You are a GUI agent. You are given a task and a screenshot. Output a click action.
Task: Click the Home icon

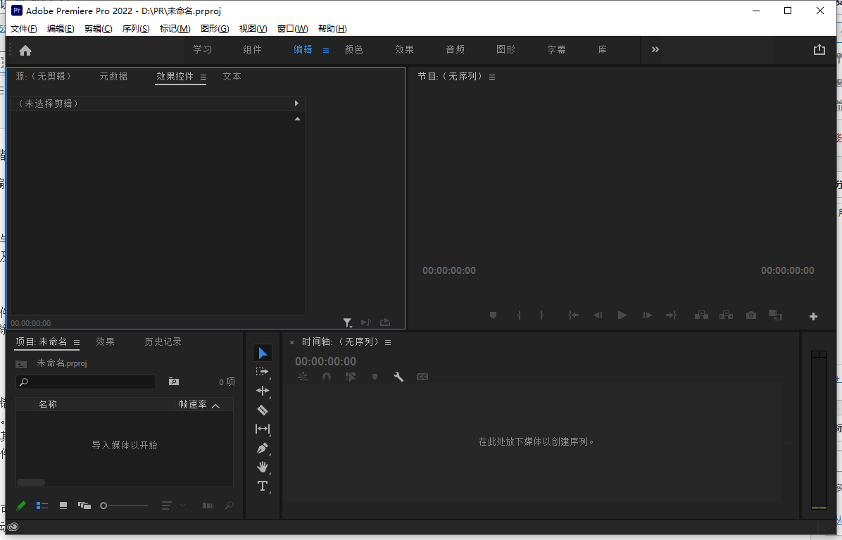[x=25, y=51]
